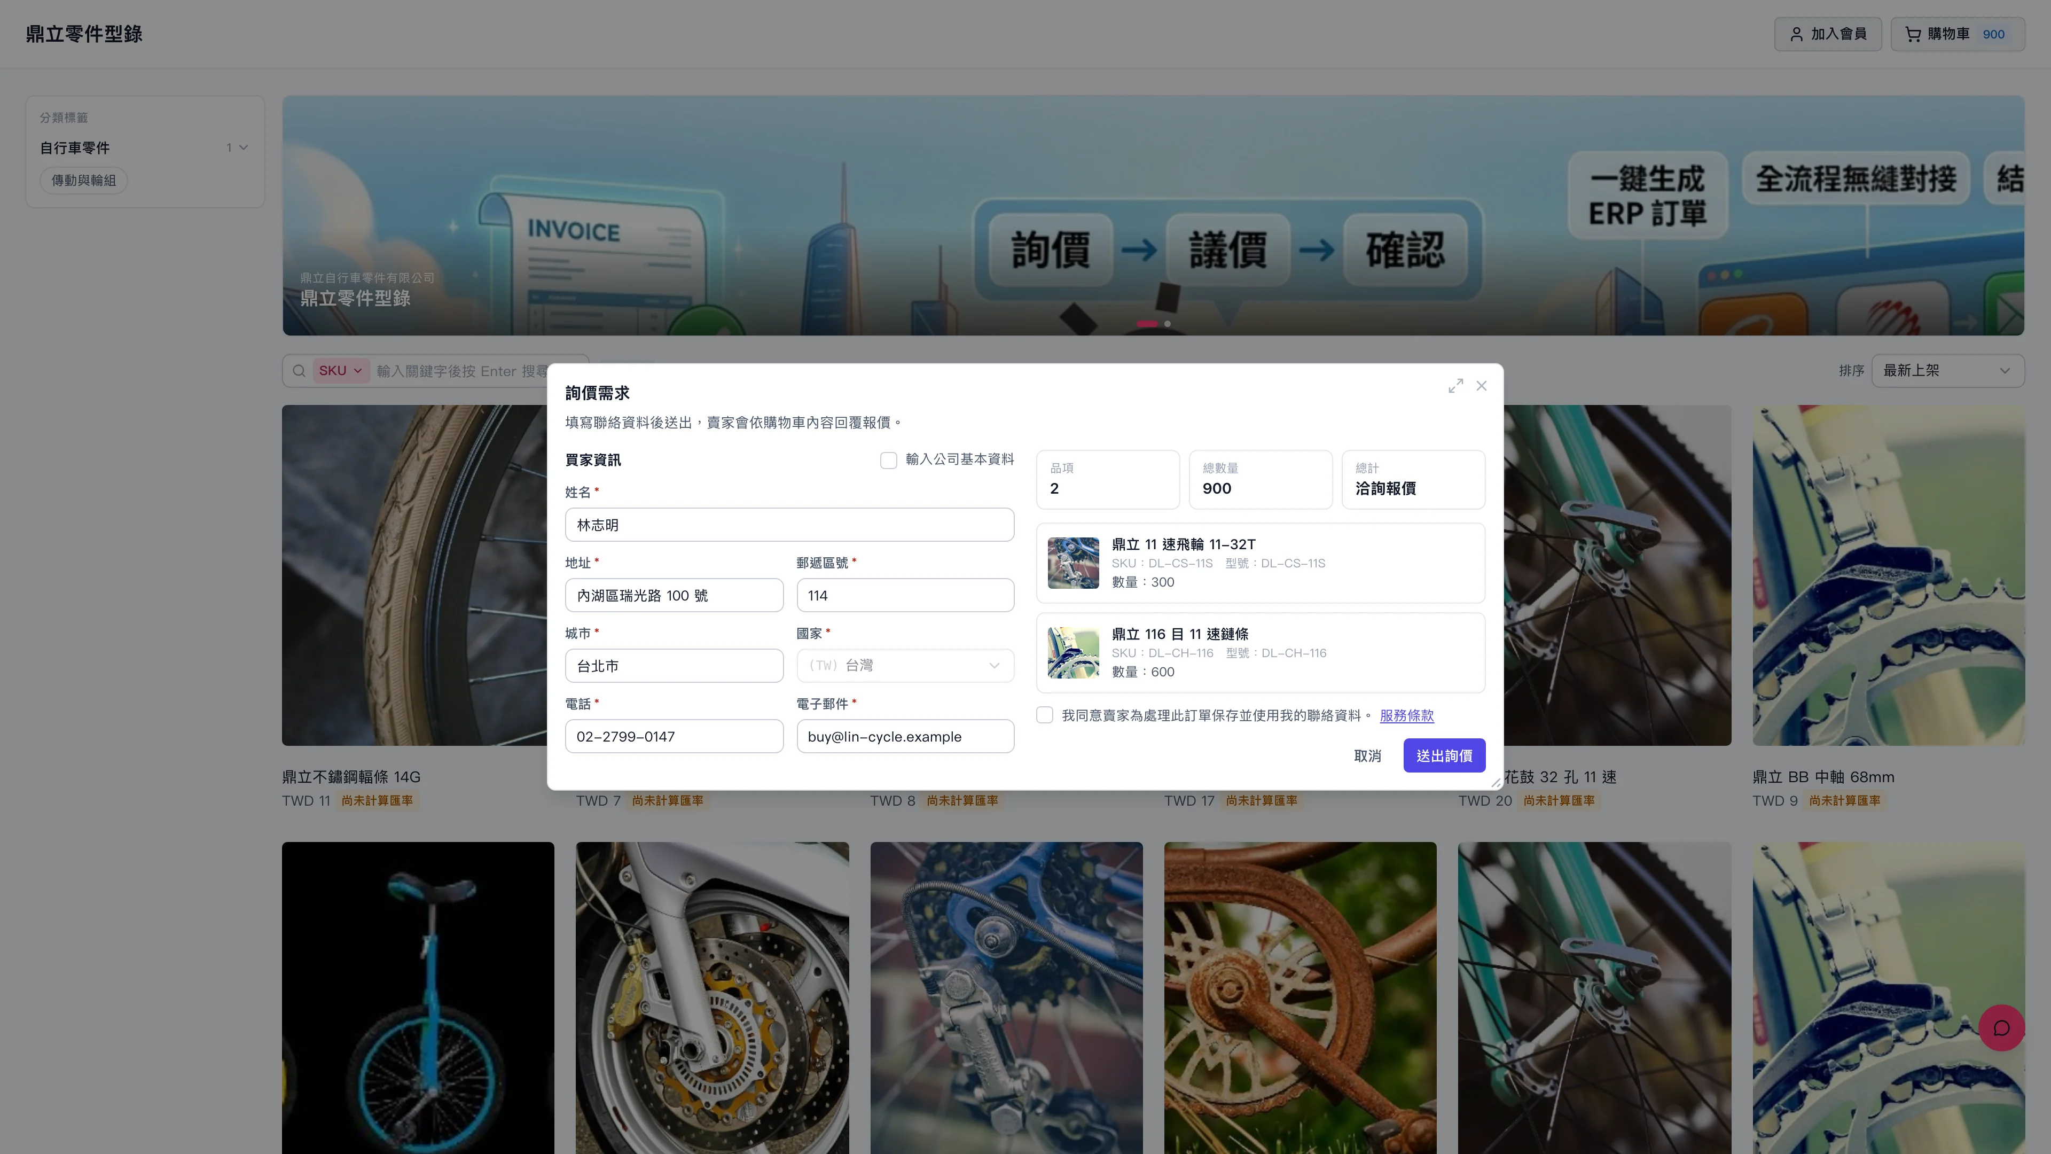Click the 鼎立 116 目 11 速鏈條 title
Screen dimensions: 2051x1154
coord(1179,634)
